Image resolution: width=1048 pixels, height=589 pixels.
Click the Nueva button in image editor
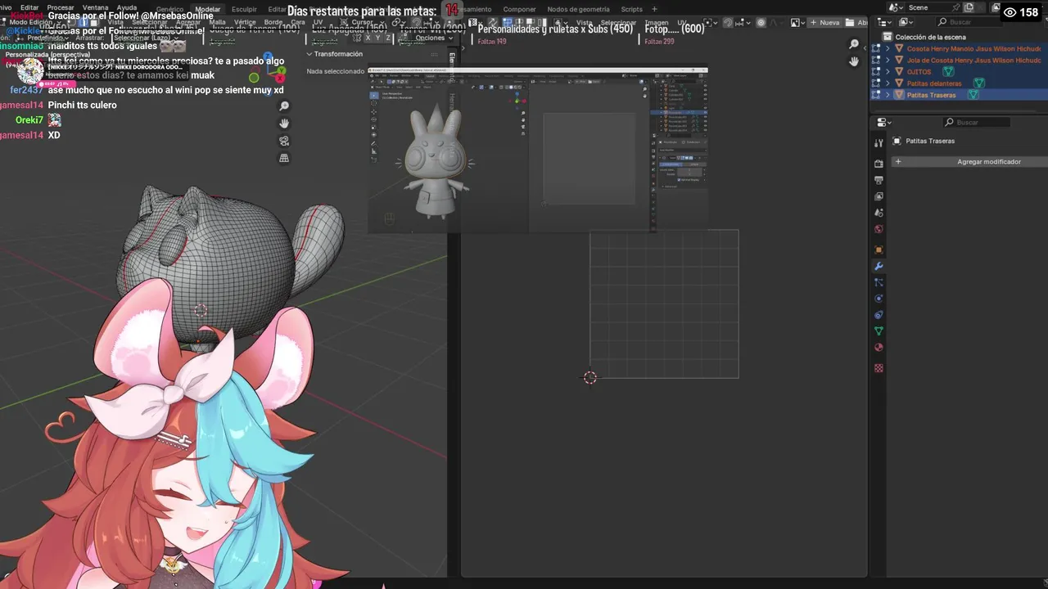tap(824, 22)
